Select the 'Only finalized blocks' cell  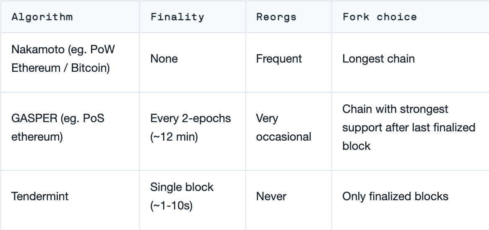[395, 196]
